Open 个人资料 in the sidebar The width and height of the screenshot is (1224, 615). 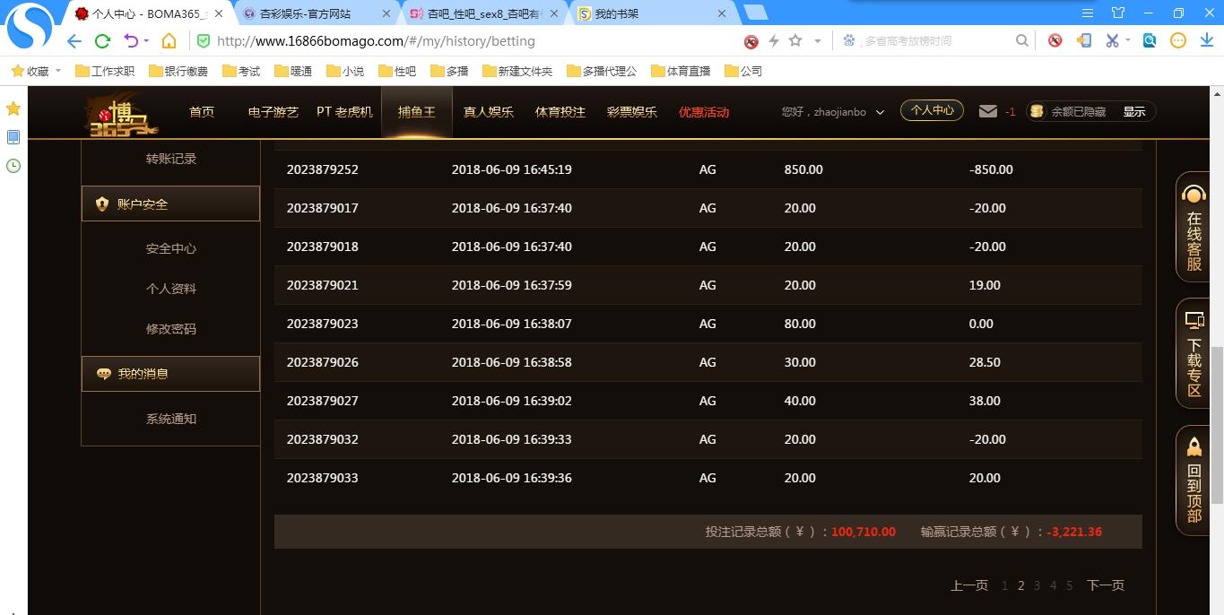click(x=171, y=289)
